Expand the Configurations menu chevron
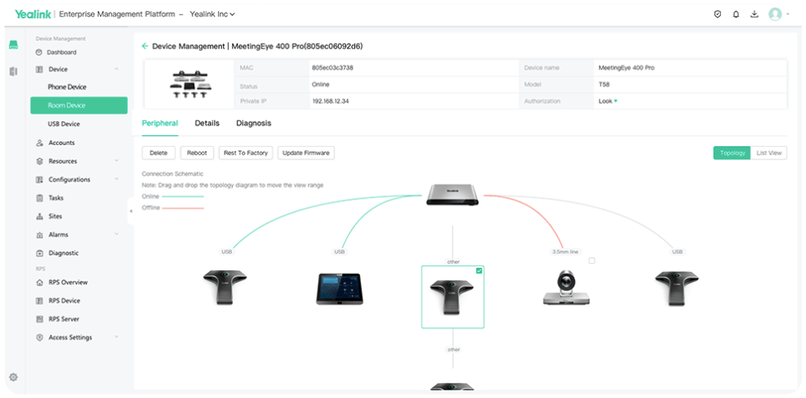This screenshot has width=806, height=398. click(117, 179)
